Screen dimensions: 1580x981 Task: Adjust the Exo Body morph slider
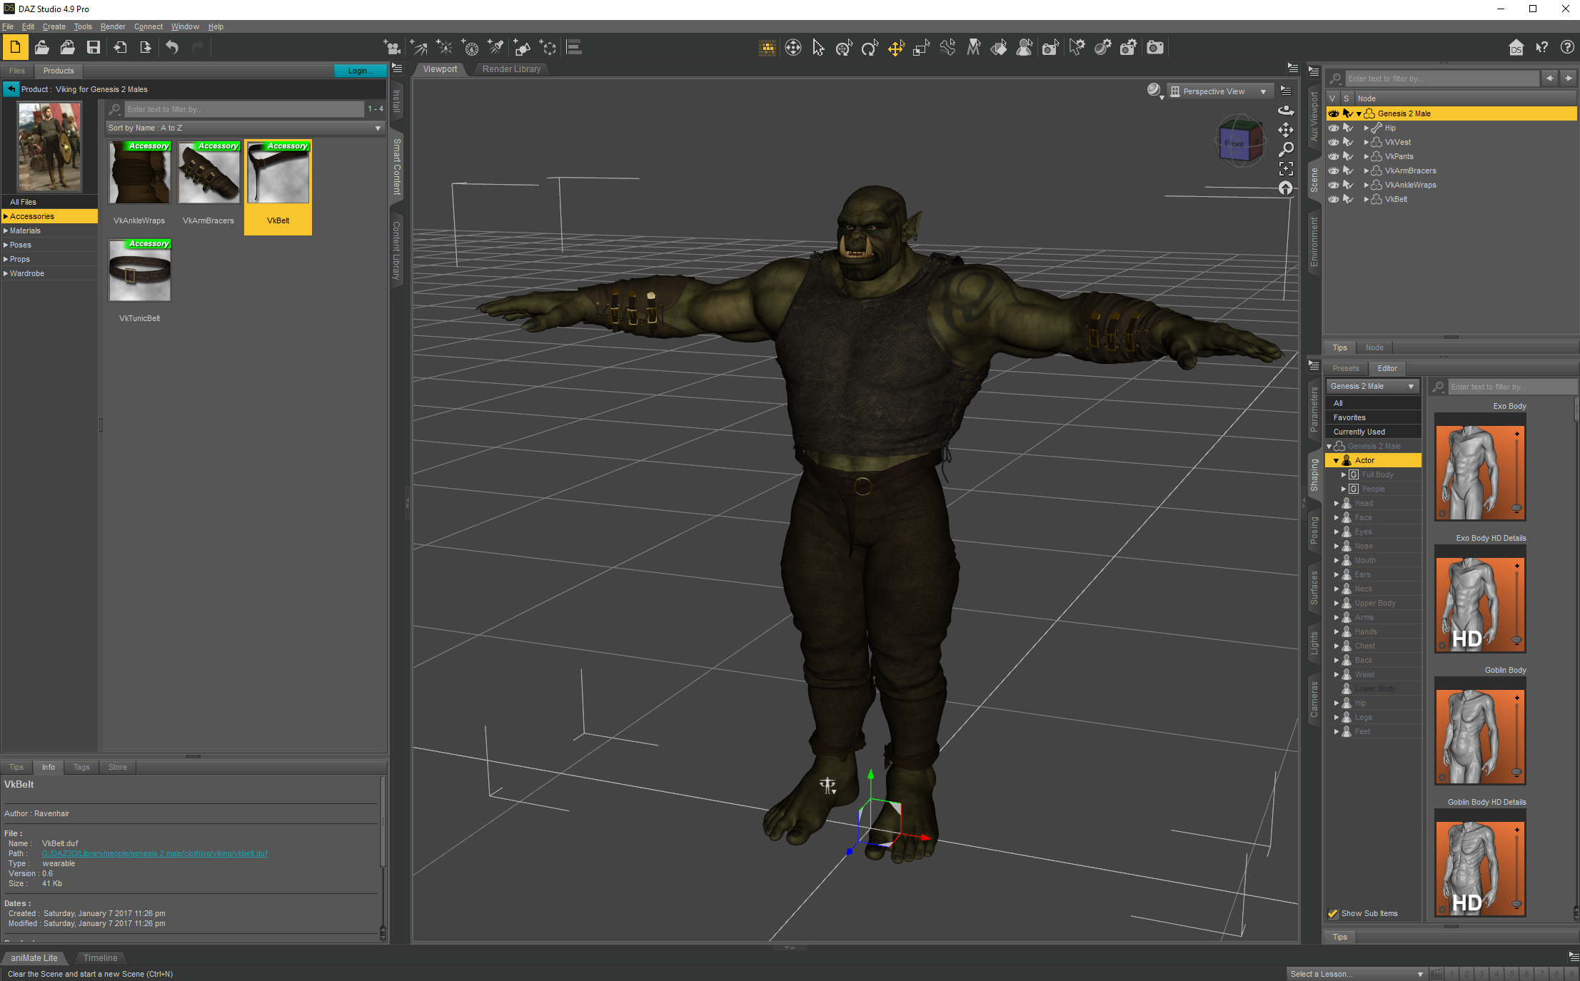click(x=1517, y=472)
